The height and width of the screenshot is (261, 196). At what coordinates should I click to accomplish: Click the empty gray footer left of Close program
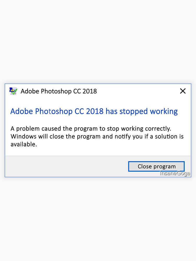tap(65, 167)
